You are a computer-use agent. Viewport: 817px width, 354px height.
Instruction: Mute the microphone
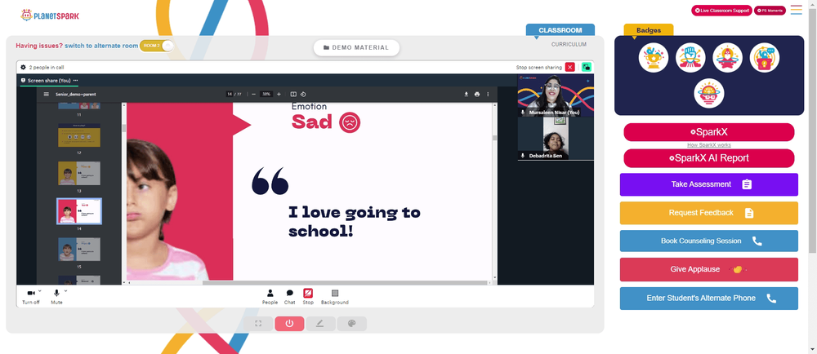point(56,296)
